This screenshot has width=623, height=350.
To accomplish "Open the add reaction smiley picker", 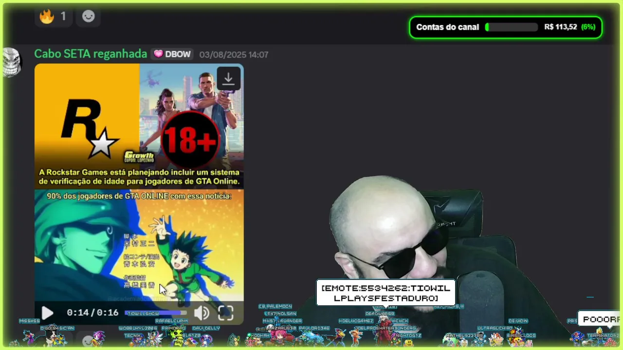I will (88, 17).
